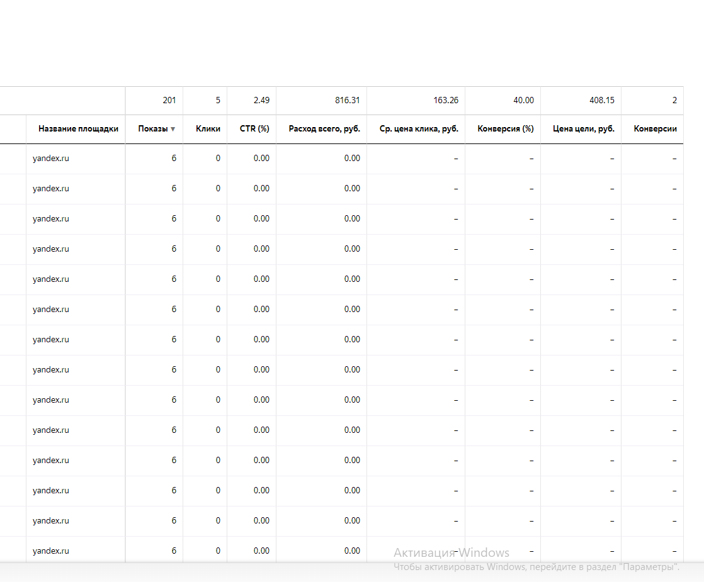The width and height of the screenshot is (704, 582).
Task: Select average click price 163.26
Action: click(x=446, y=101)
